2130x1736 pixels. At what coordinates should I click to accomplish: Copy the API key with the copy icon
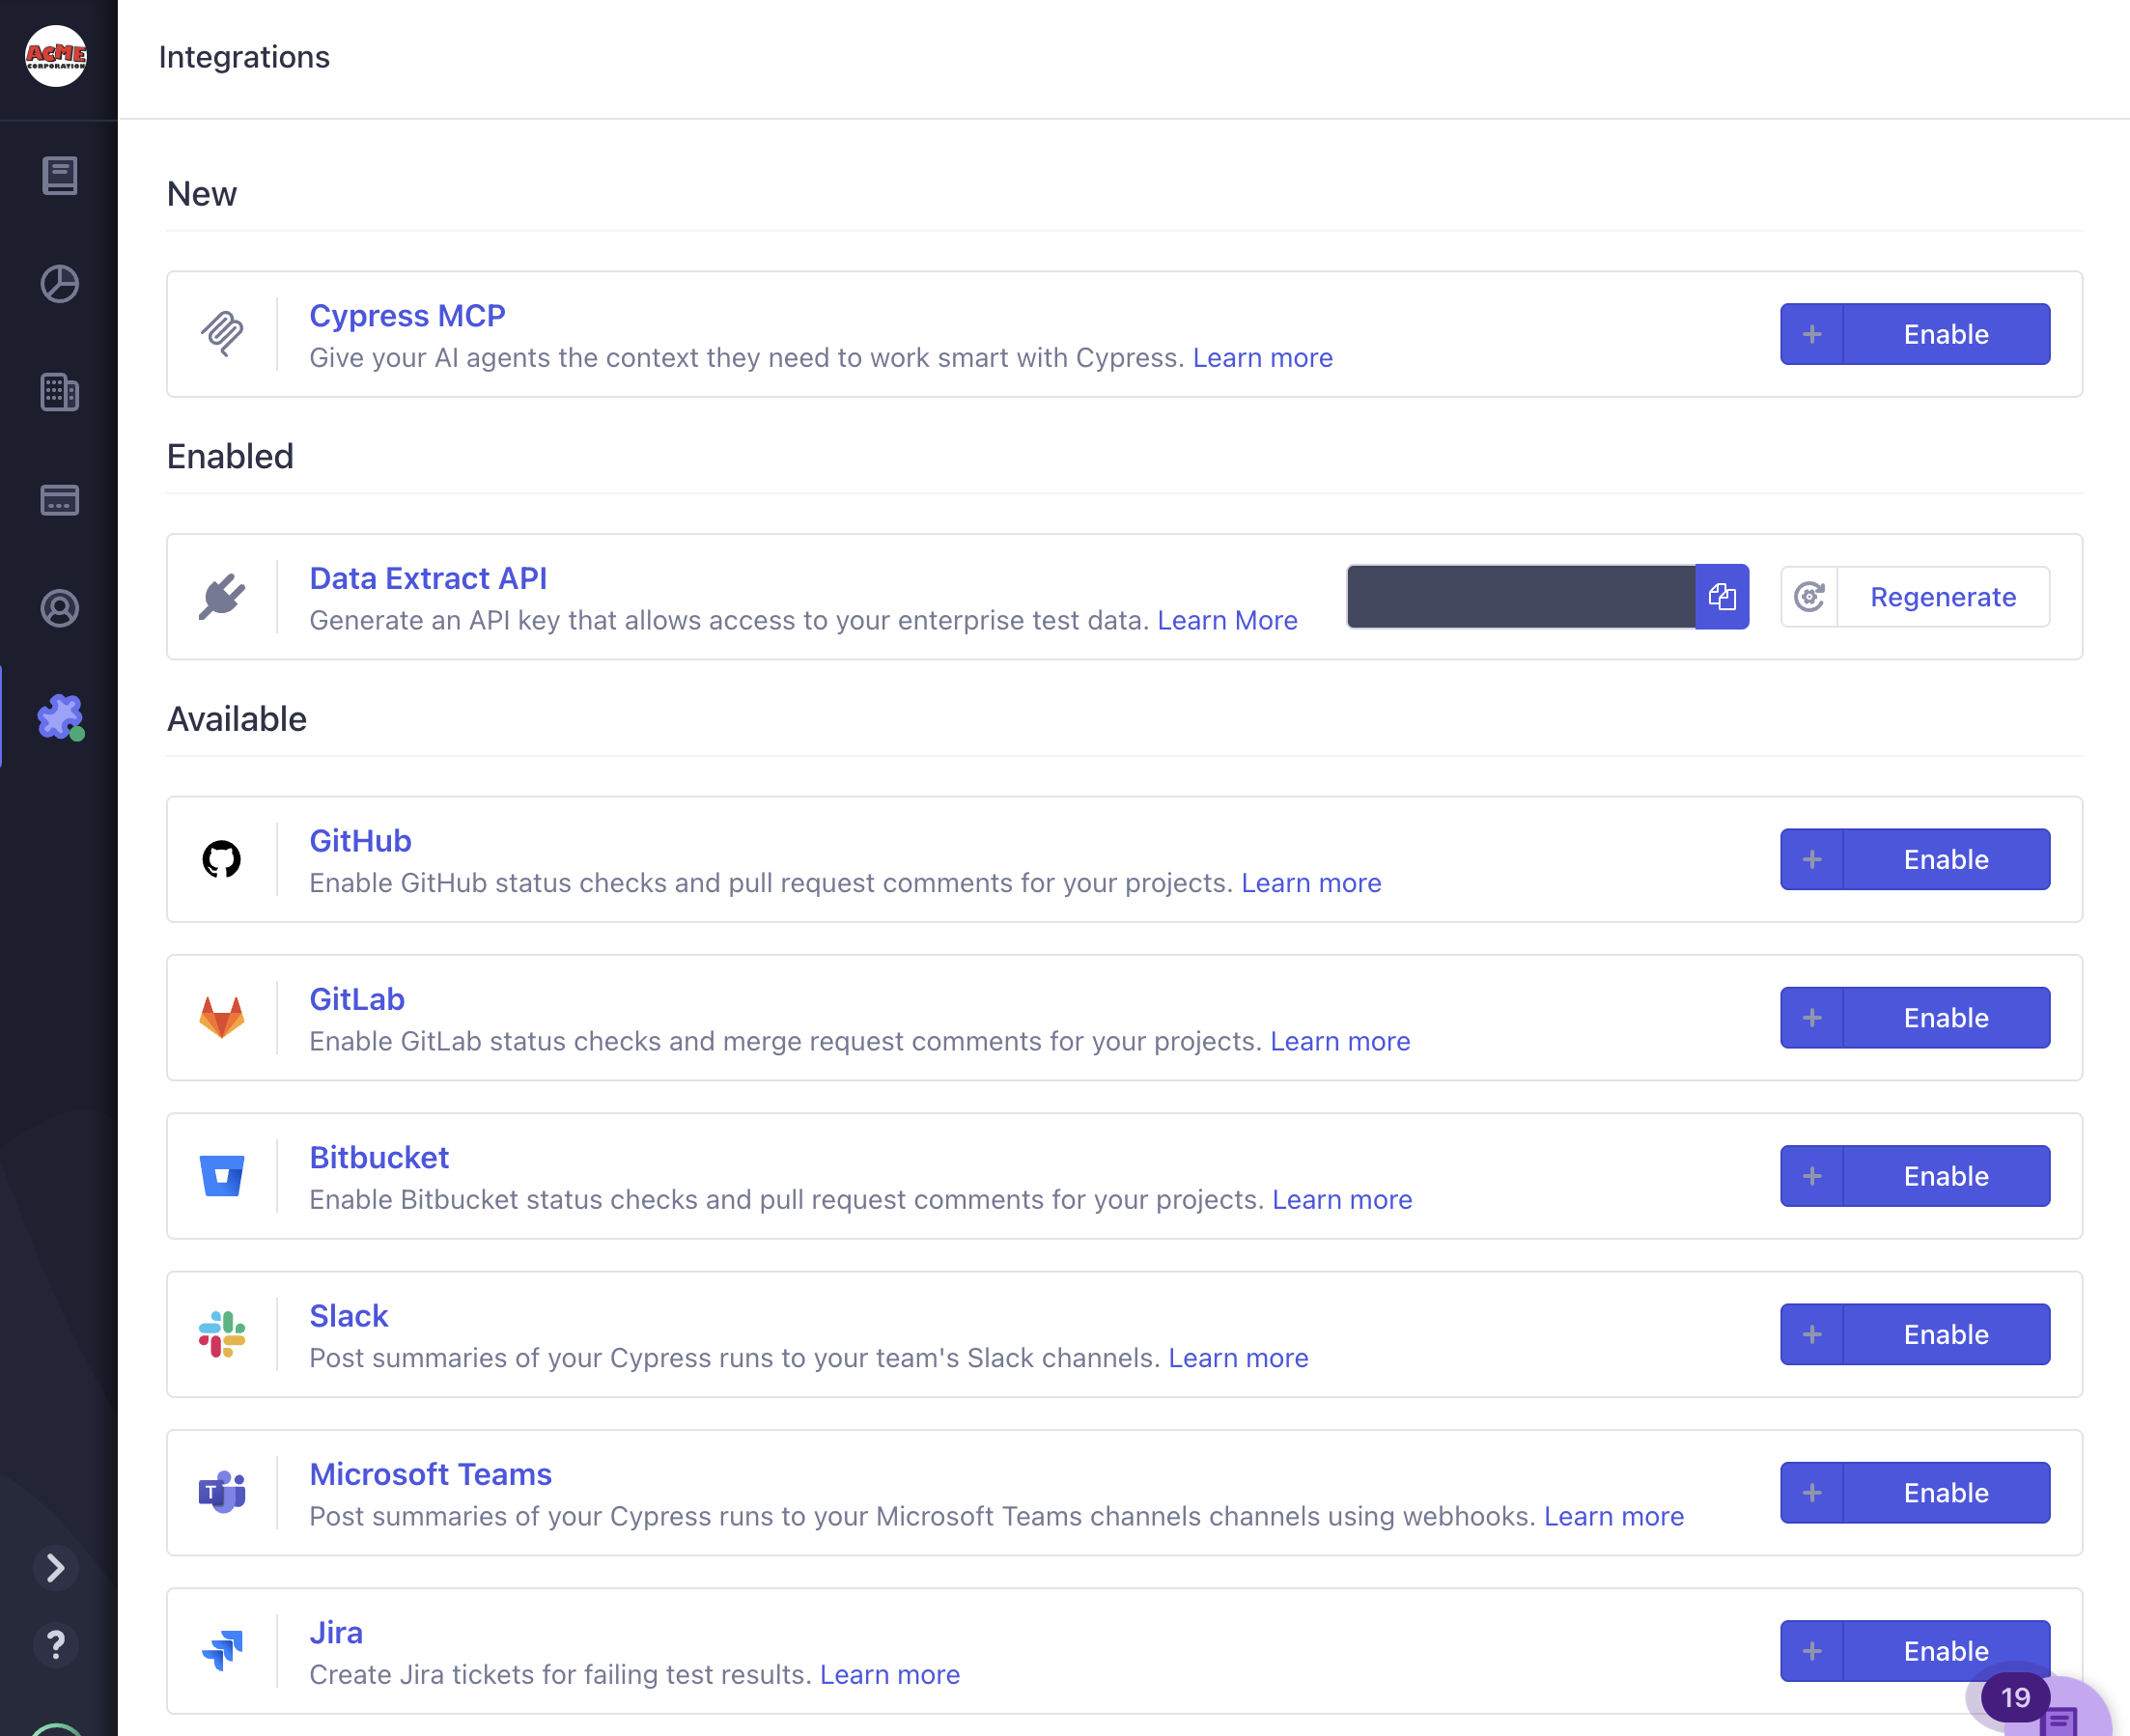[x=1722, y=597]
